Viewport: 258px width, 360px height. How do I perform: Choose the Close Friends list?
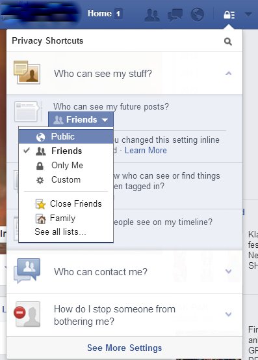coord(66,204)
